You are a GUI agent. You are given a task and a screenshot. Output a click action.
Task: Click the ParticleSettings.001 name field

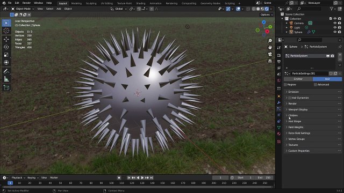point(309,73)
